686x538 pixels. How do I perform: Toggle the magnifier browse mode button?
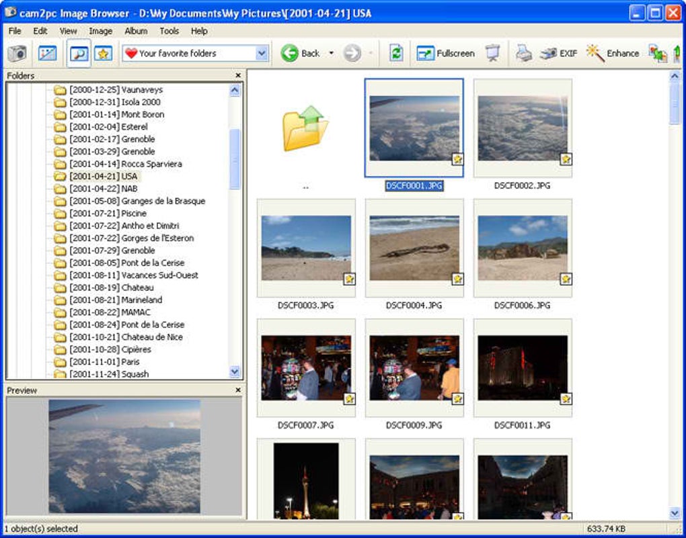(x=79, y=54)
